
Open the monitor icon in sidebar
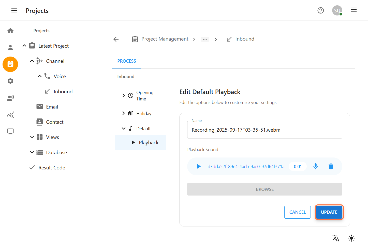pyautogui.click(x=10, y=131)
